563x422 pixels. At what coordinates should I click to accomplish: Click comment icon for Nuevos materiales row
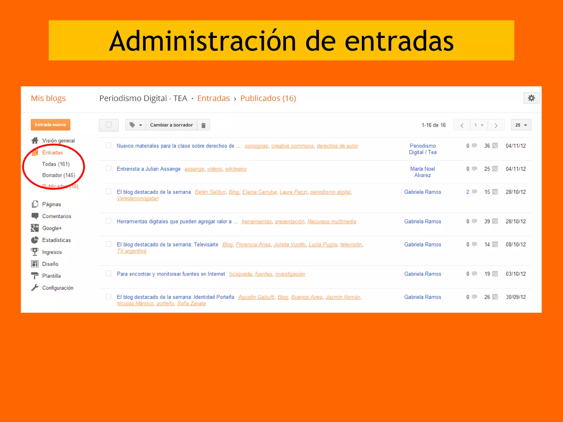tap(474, 146)
